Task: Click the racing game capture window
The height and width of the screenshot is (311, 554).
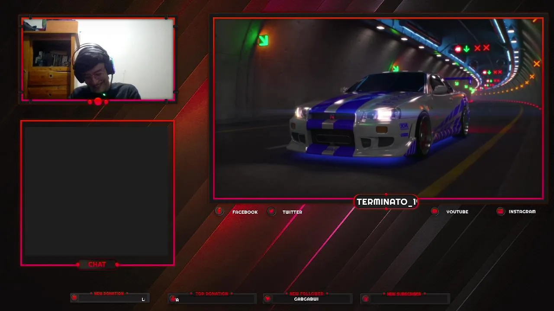Action: coord(378,108)
